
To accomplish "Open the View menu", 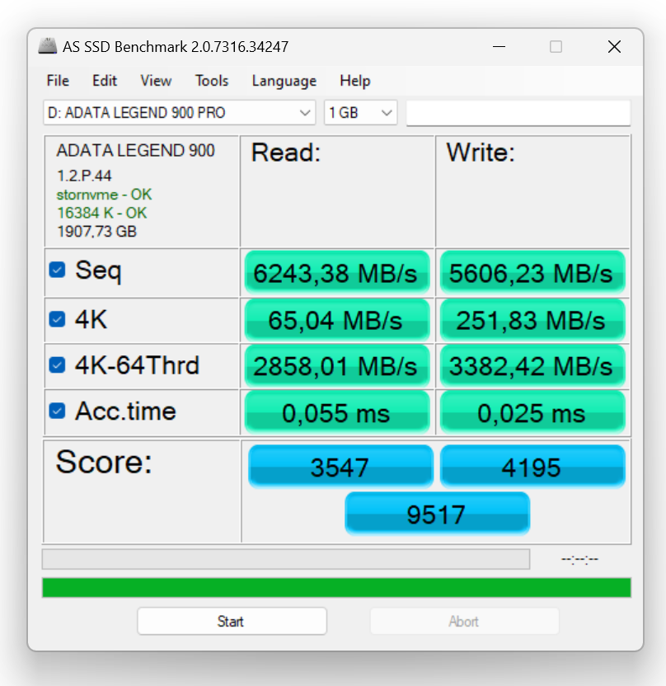I will (x=156, y=81).
